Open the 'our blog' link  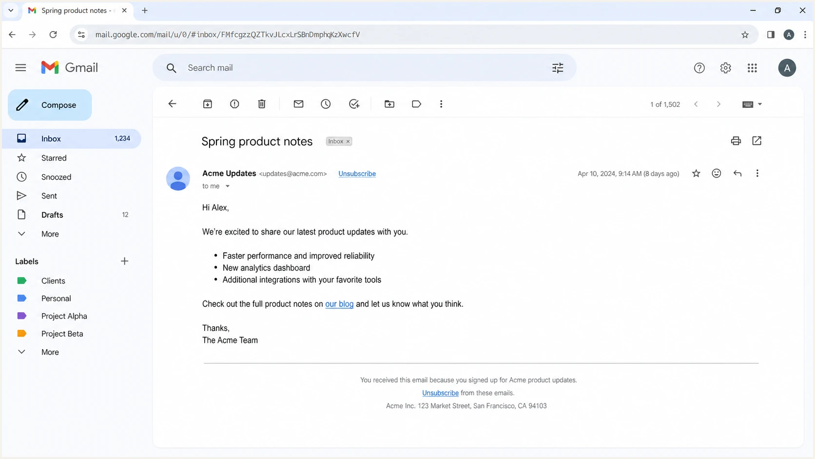339,304
